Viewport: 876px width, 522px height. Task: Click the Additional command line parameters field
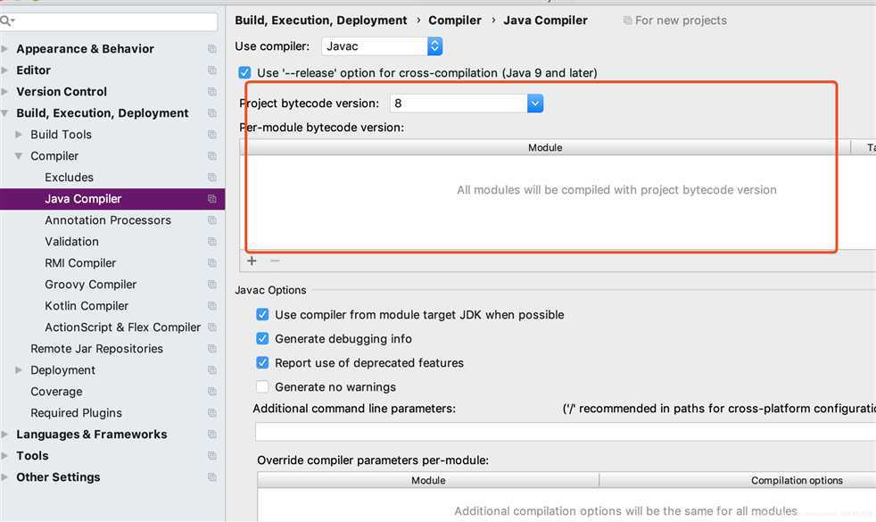[x=566, y=432]
